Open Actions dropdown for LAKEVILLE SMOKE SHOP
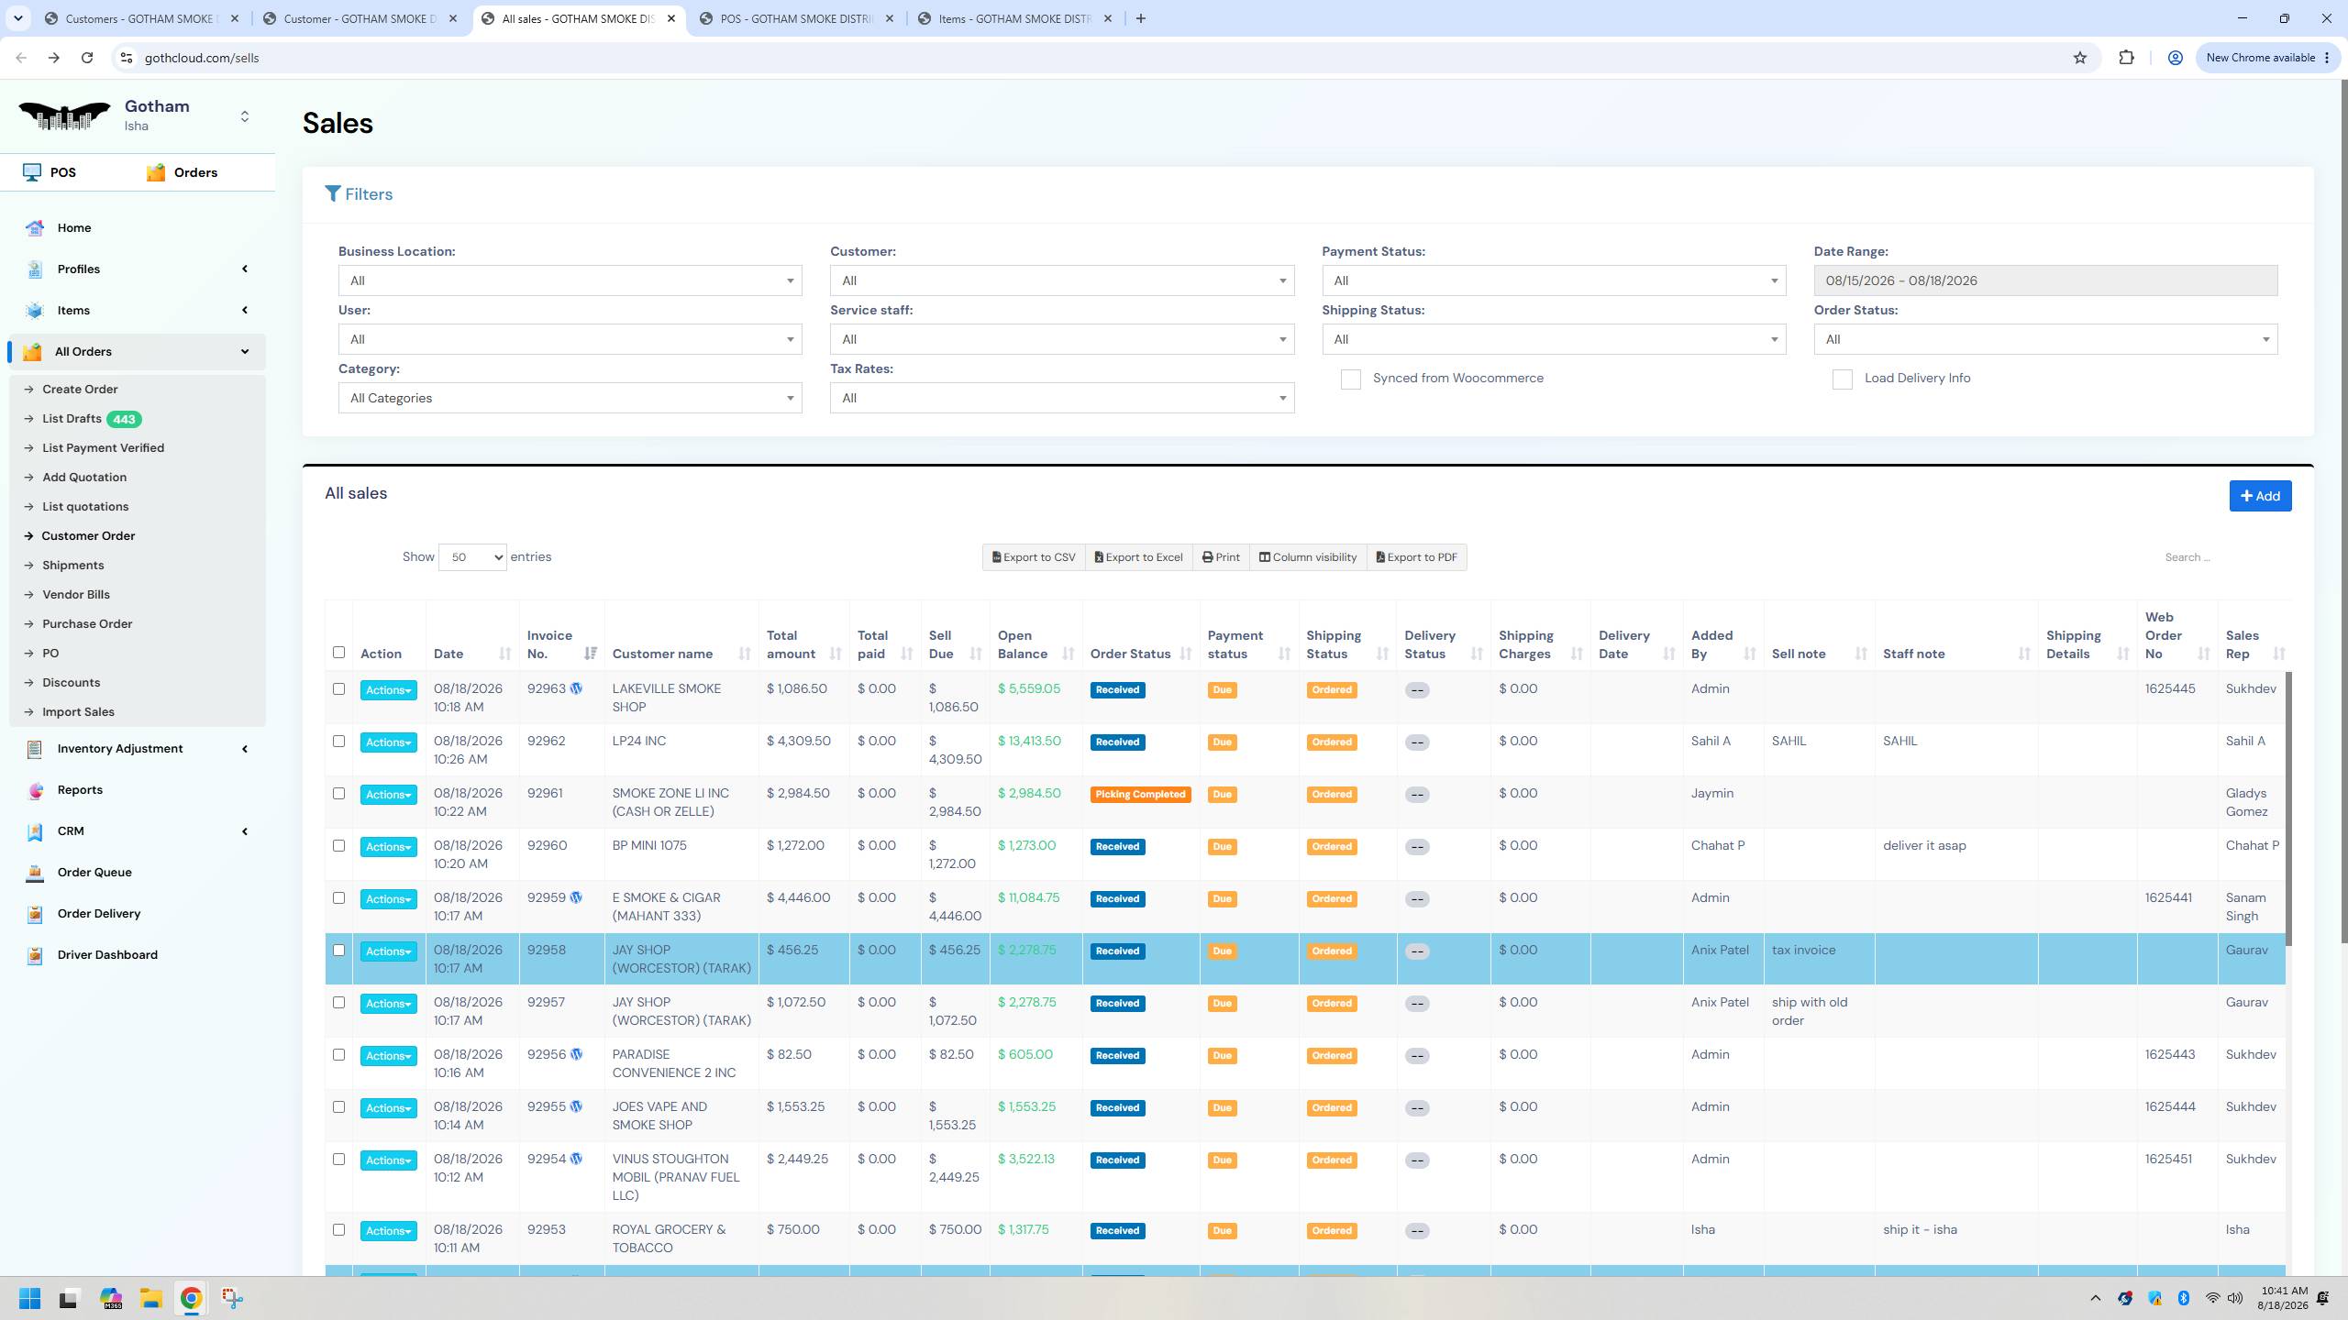 (388, 690)
